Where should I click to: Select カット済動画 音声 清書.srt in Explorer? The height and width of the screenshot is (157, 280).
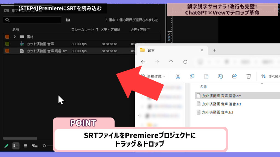point(238,96)
